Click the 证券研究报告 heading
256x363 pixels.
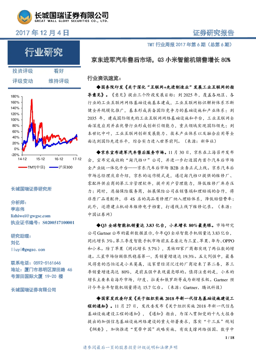(x=213, y=33)
